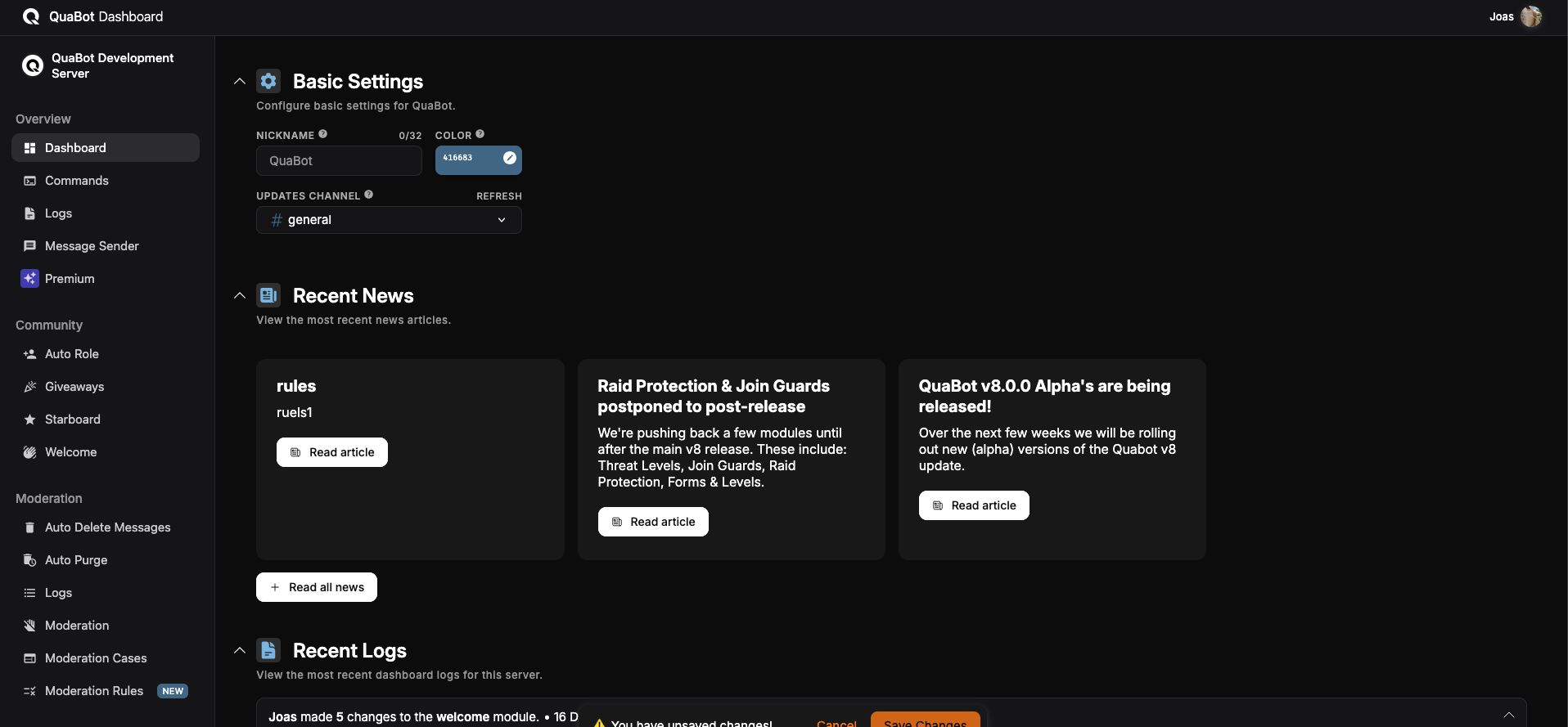Collapse the Recent News section
The image size is (1568, 727).
(x=240, y=295)
